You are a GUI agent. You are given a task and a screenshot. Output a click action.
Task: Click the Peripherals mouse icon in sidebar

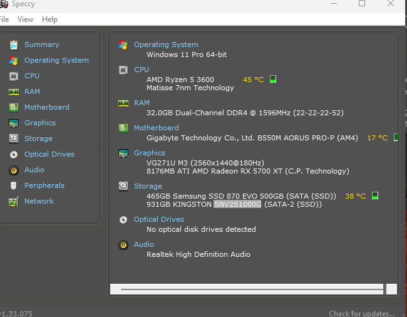coord(14,185)
